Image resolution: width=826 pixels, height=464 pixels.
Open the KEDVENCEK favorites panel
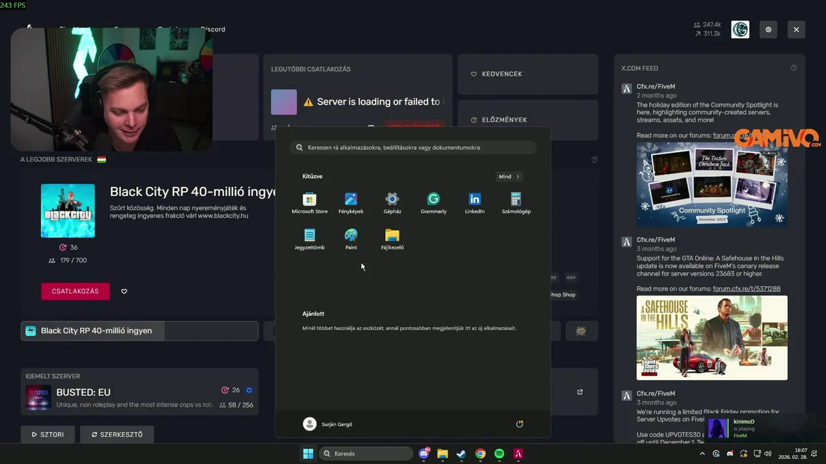click(x=528, y=74)
